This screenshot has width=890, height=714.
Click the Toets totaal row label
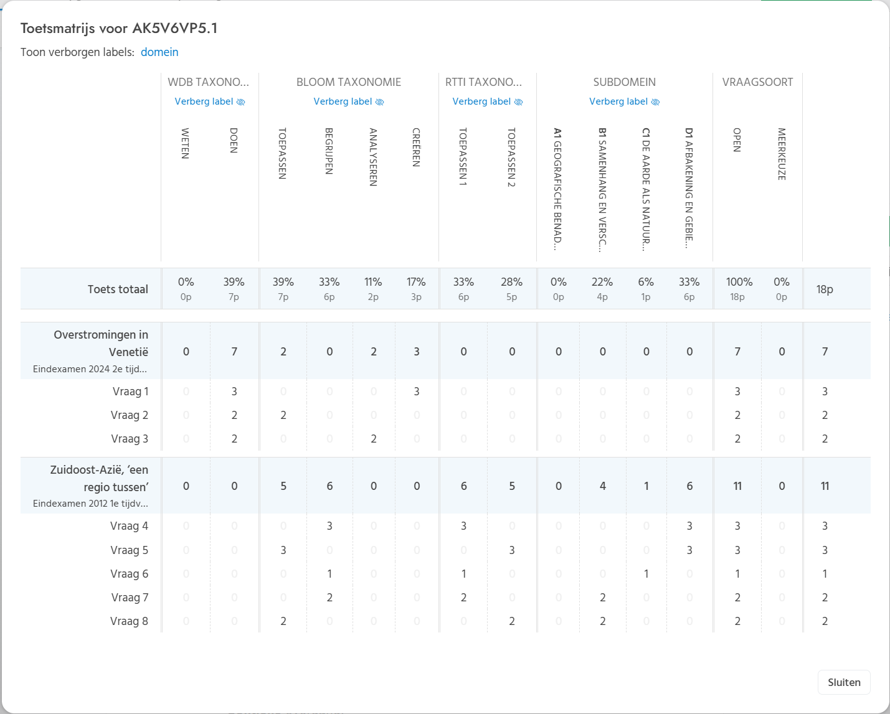coord(118,289)
